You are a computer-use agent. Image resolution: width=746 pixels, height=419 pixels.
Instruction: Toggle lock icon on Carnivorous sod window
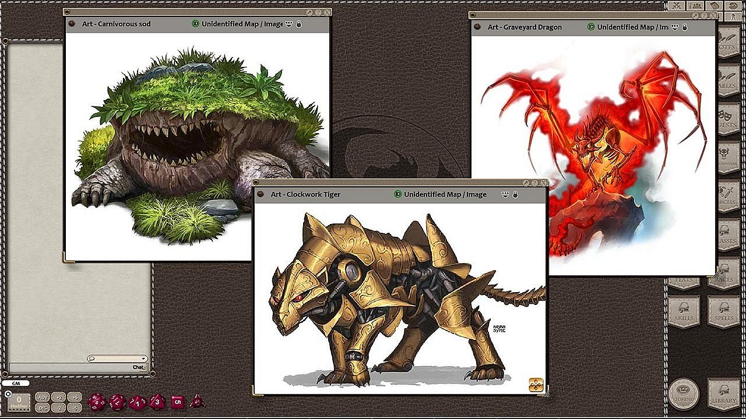pyautogui.click(x=299, y=24)
